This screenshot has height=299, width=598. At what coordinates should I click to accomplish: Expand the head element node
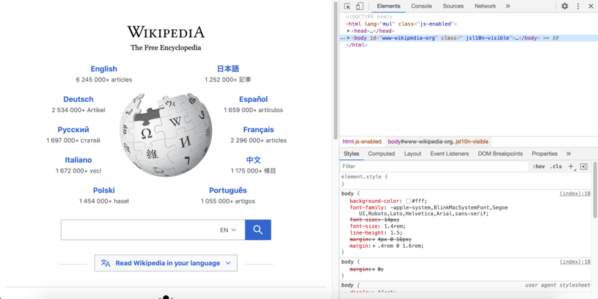click(x=349, y=31)
